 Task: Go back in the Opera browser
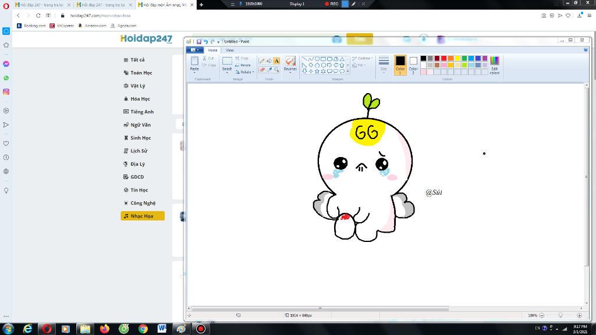[x=18, y=16]
